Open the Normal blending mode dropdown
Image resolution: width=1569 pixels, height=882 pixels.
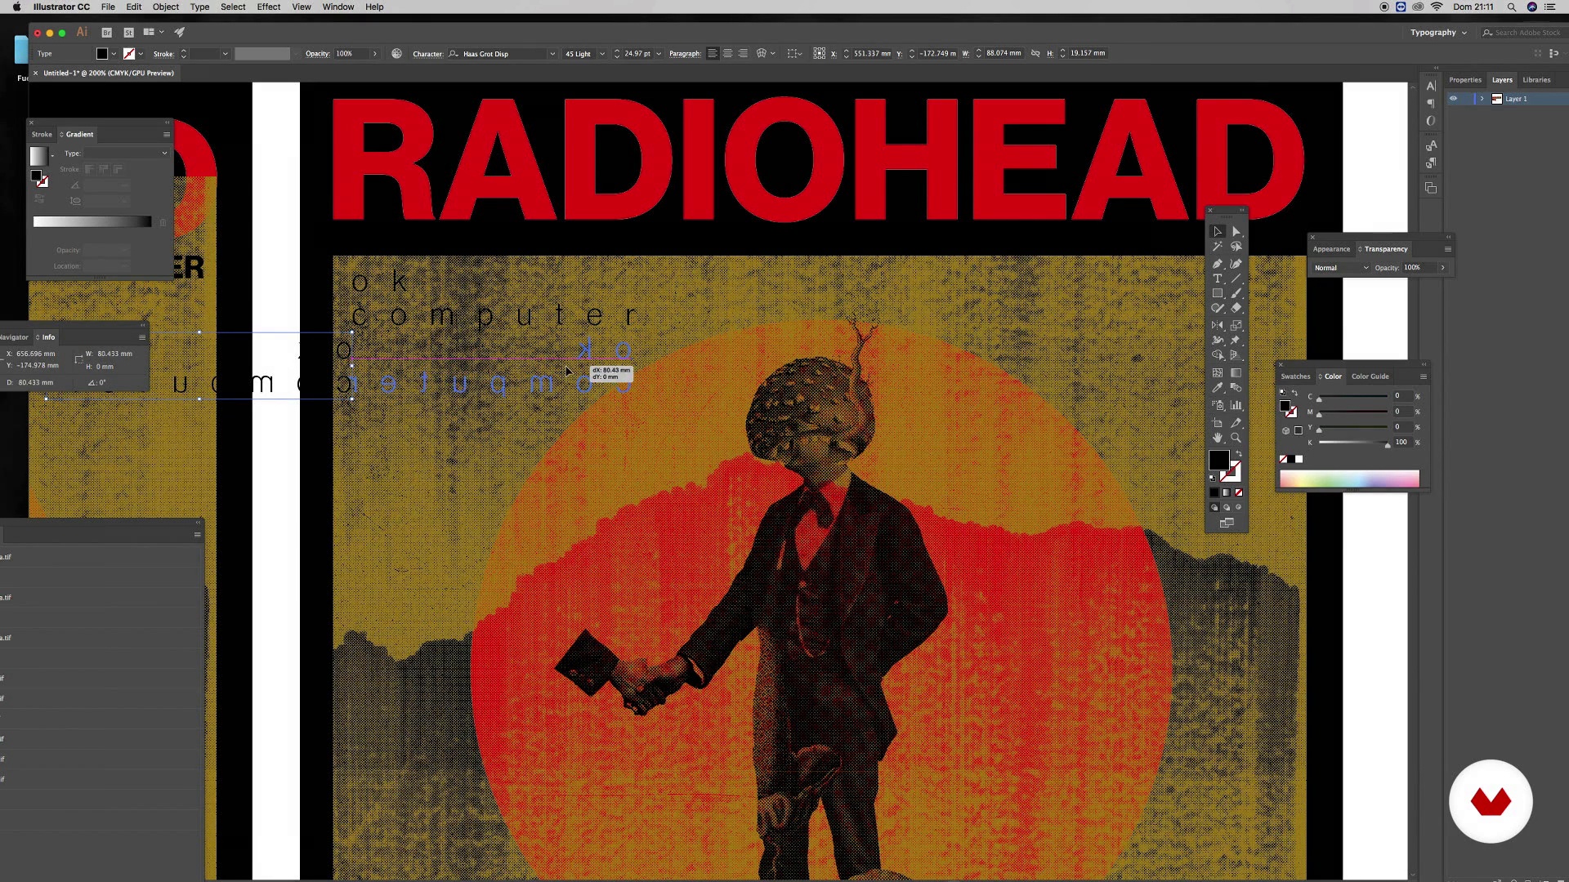click(1340, 268)
